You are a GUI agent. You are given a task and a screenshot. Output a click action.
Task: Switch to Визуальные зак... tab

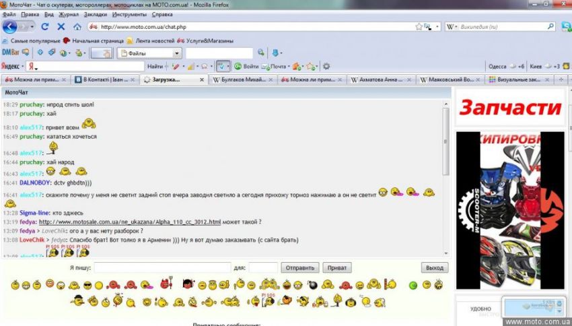click(519, 79)
